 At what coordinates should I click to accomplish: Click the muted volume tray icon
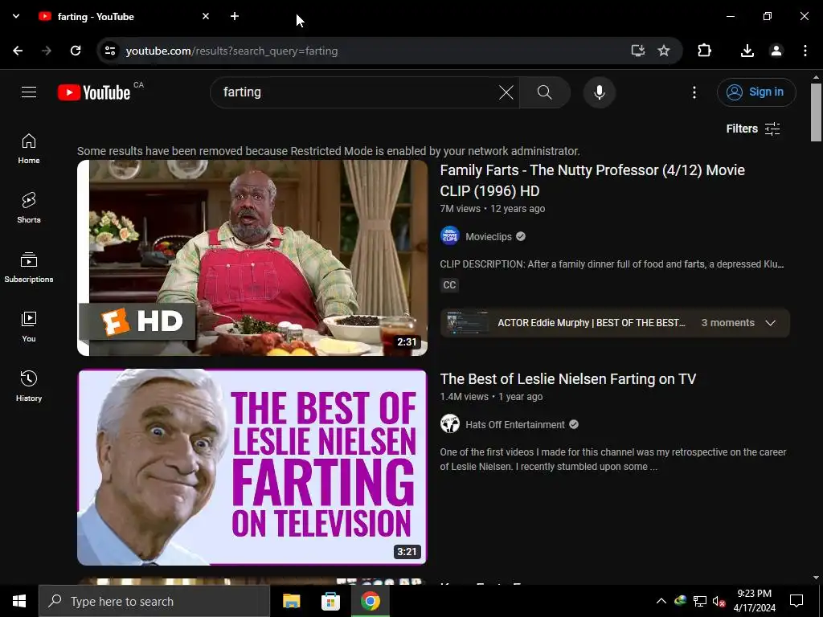pyautogui.click(x=719, y=601)
